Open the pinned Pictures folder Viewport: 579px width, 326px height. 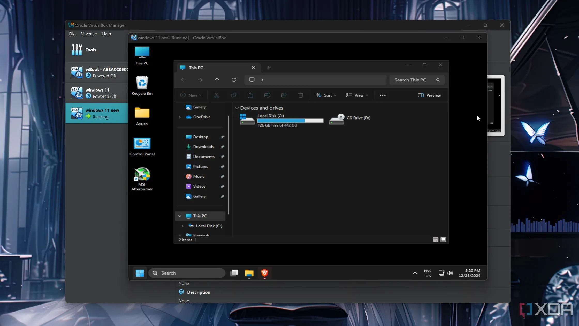(x=200, y=166)
